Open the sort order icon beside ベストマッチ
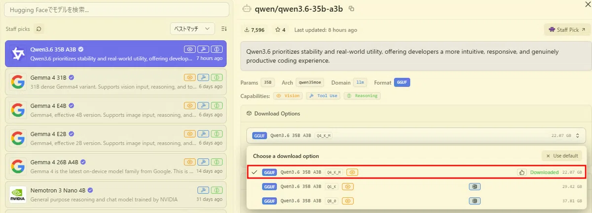The image size is (592, 213). click(224, 29)
